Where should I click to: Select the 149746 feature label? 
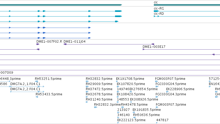[123, 89]
